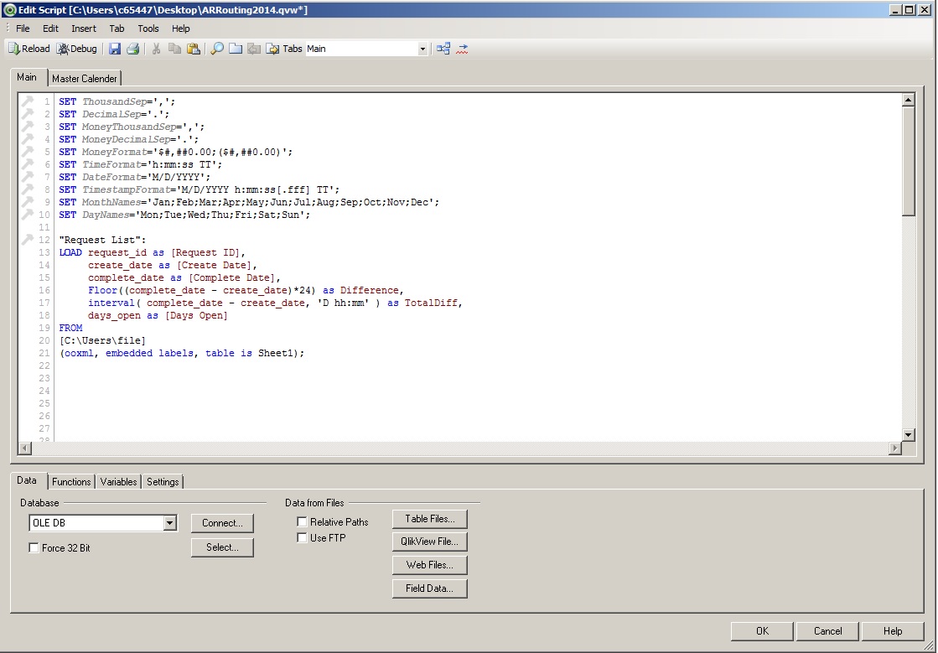Check the Relative Paths option
Viewport: 938px width, 653px height.
(x=303, y=522)
